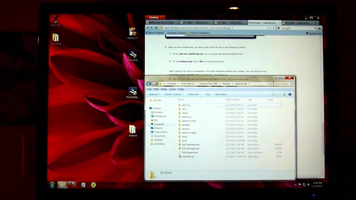Viewport: 356px width, 200px height.
Task: Select the uninstall.exe icon
Action: pos(180,156)
